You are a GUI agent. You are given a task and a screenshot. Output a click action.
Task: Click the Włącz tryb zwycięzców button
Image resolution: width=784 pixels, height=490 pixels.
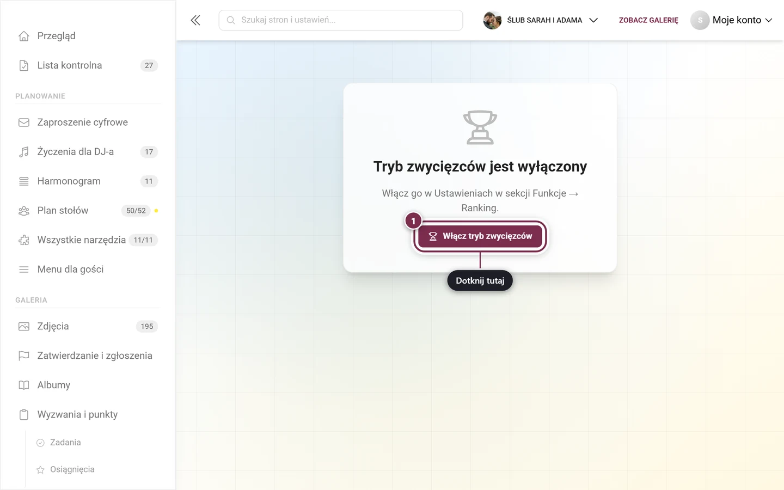coord(480,236)
